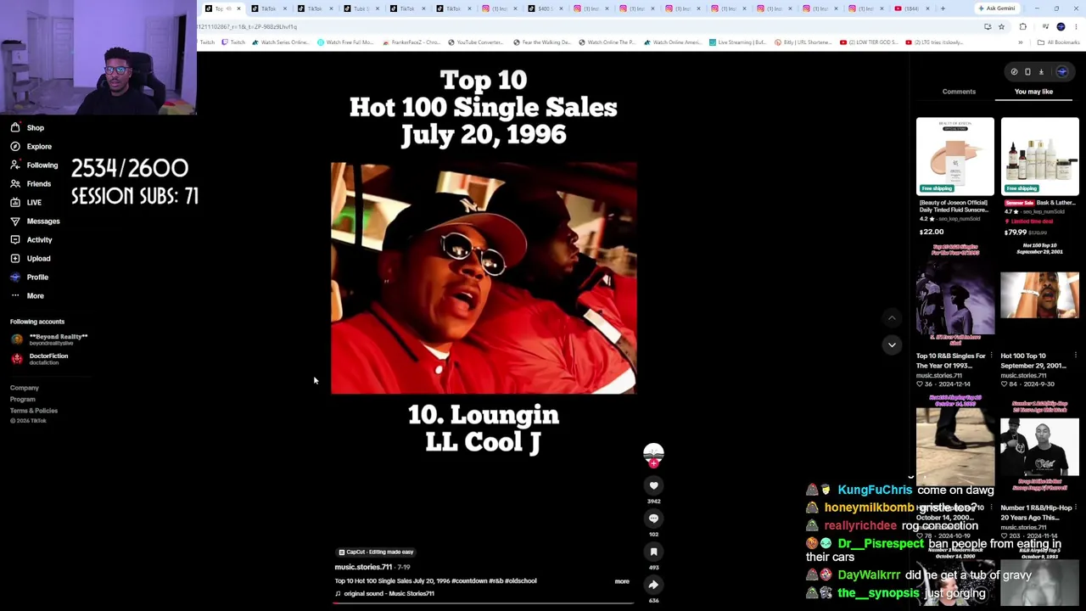Open Hot 100 Top 10 September 29, 2001 video

(x=1039, y=296)
